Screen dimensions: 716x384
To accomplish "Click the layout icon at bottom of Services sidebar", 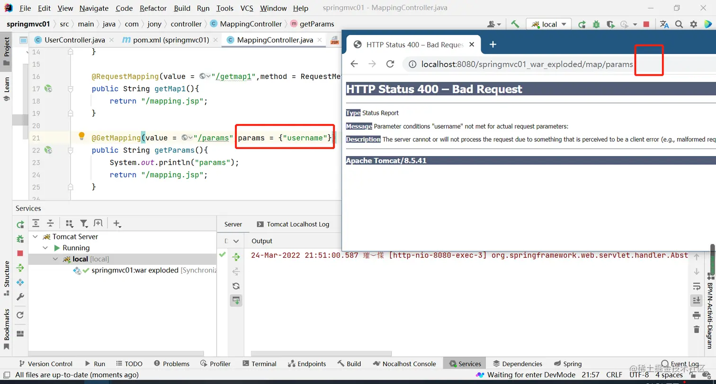I will (x=20, y=333).
